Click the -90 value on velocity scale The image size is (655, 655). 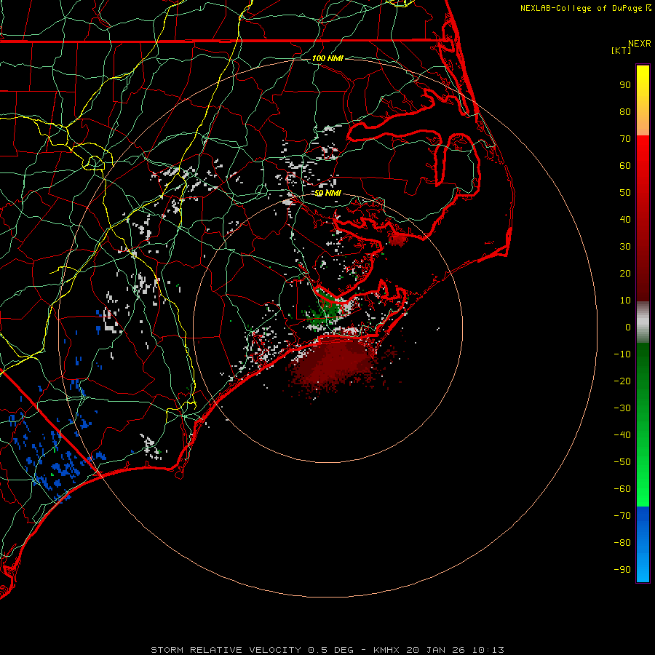point(622,570)
